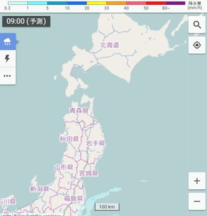Image resolution: width=207 pixels, height=216 pixels.
Task: Click the dark blue 10-20 legend swatch
Action: 77,3
